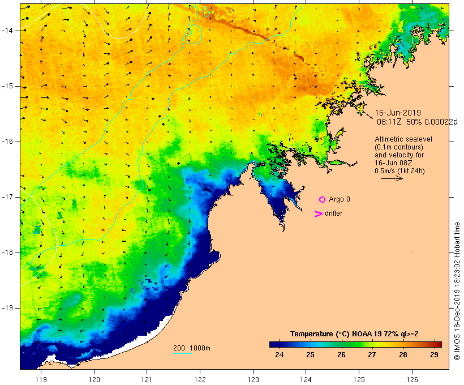Click the colorbar label '24'

coord(280,354)
